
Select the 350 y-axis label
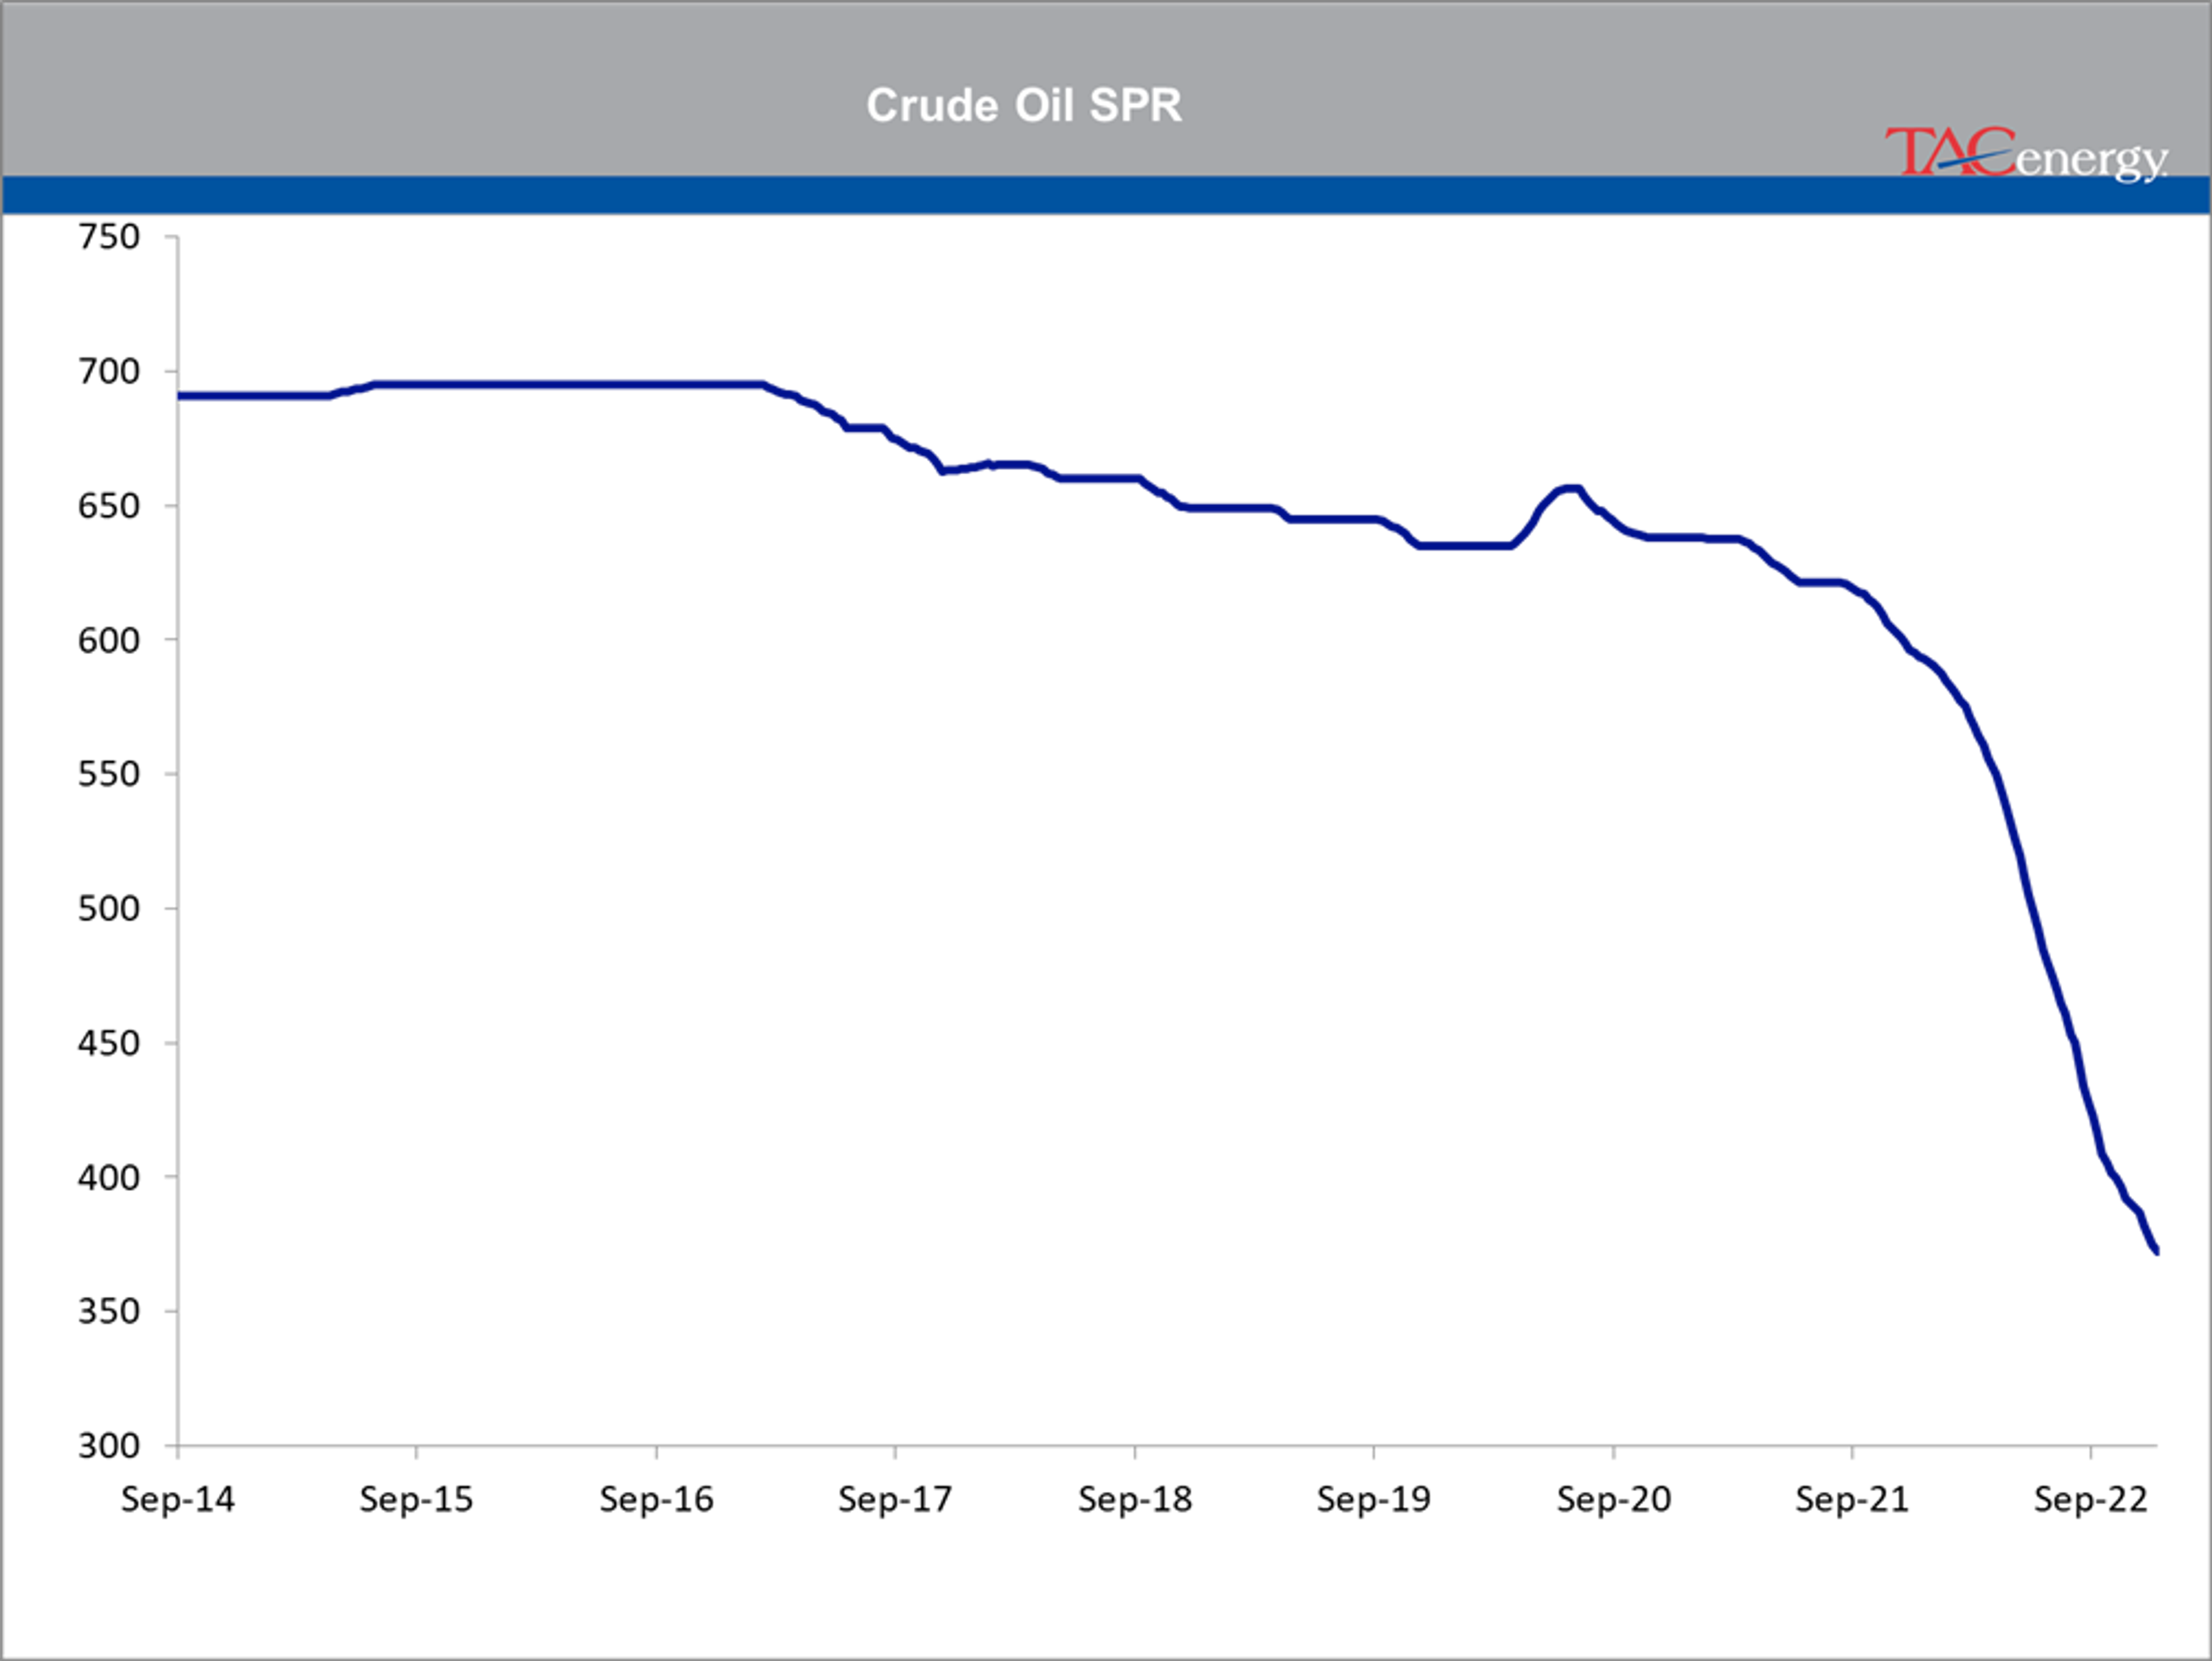(109, 1311)
